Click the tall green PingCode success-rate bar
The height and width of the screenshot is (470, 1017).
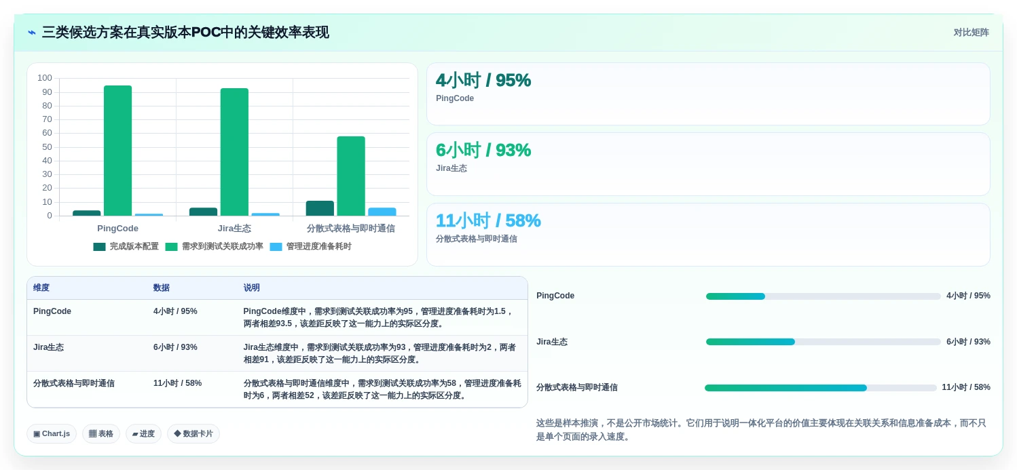pos(117,151)
